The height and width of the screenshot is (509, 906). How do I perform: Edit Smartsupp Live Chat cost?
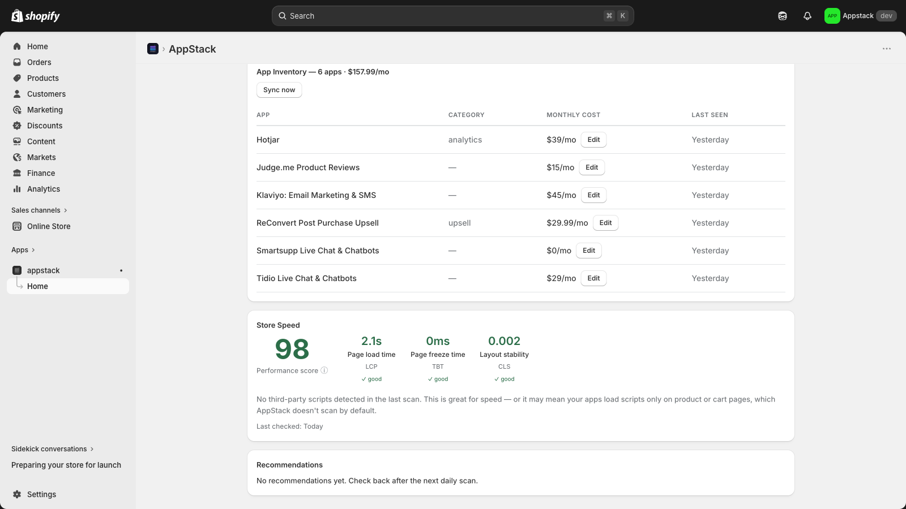click(x=589, y=251)
